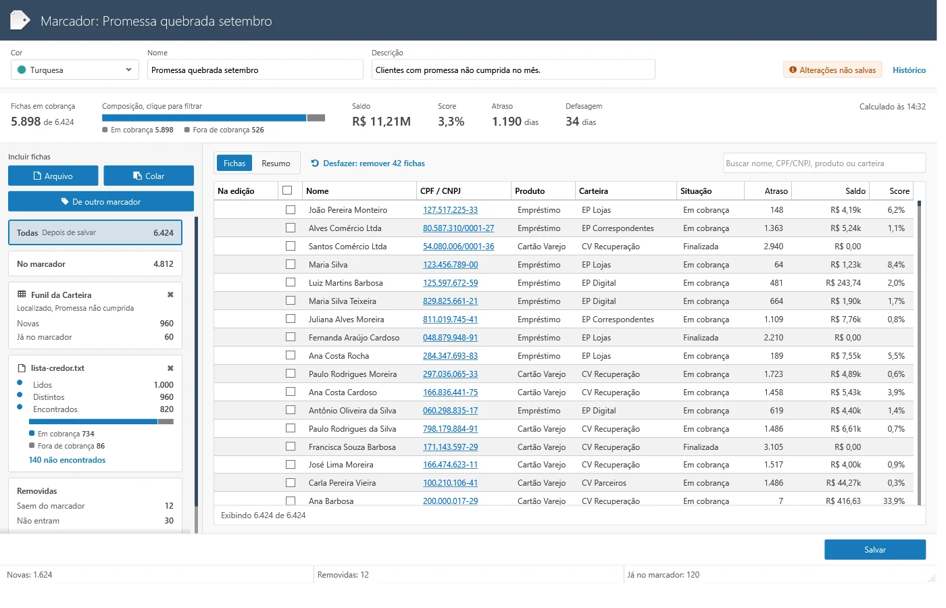The height and width of the screenshot is (608, 946).
Task: Sort table by the Atraso column header
Action: pos(768,191)
